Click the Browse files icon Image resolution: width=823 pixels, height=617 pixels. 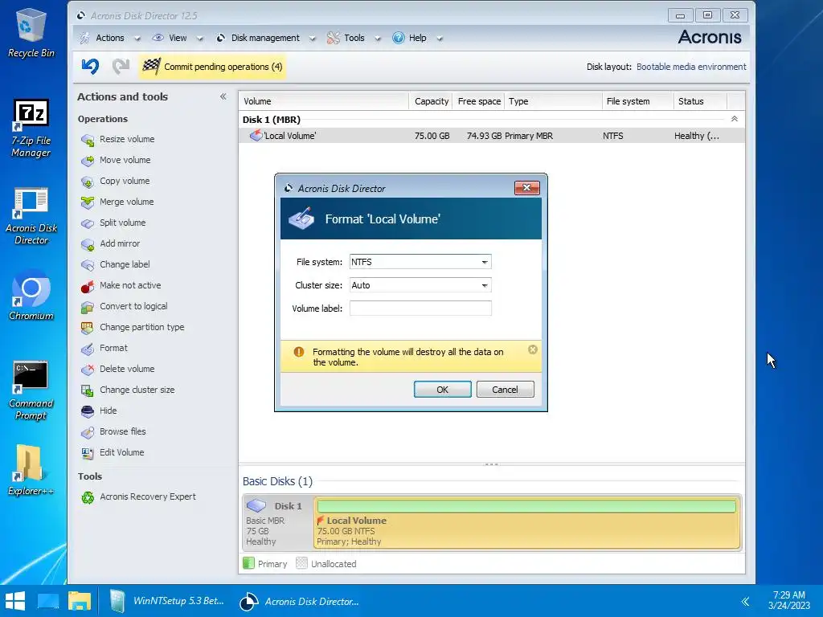(87, 431)
